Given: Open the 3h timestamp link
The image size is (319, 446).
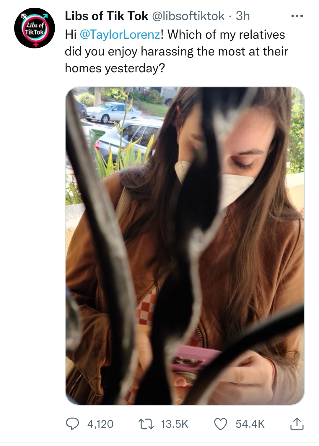Looking at the screenshot, I should point(243,16).
